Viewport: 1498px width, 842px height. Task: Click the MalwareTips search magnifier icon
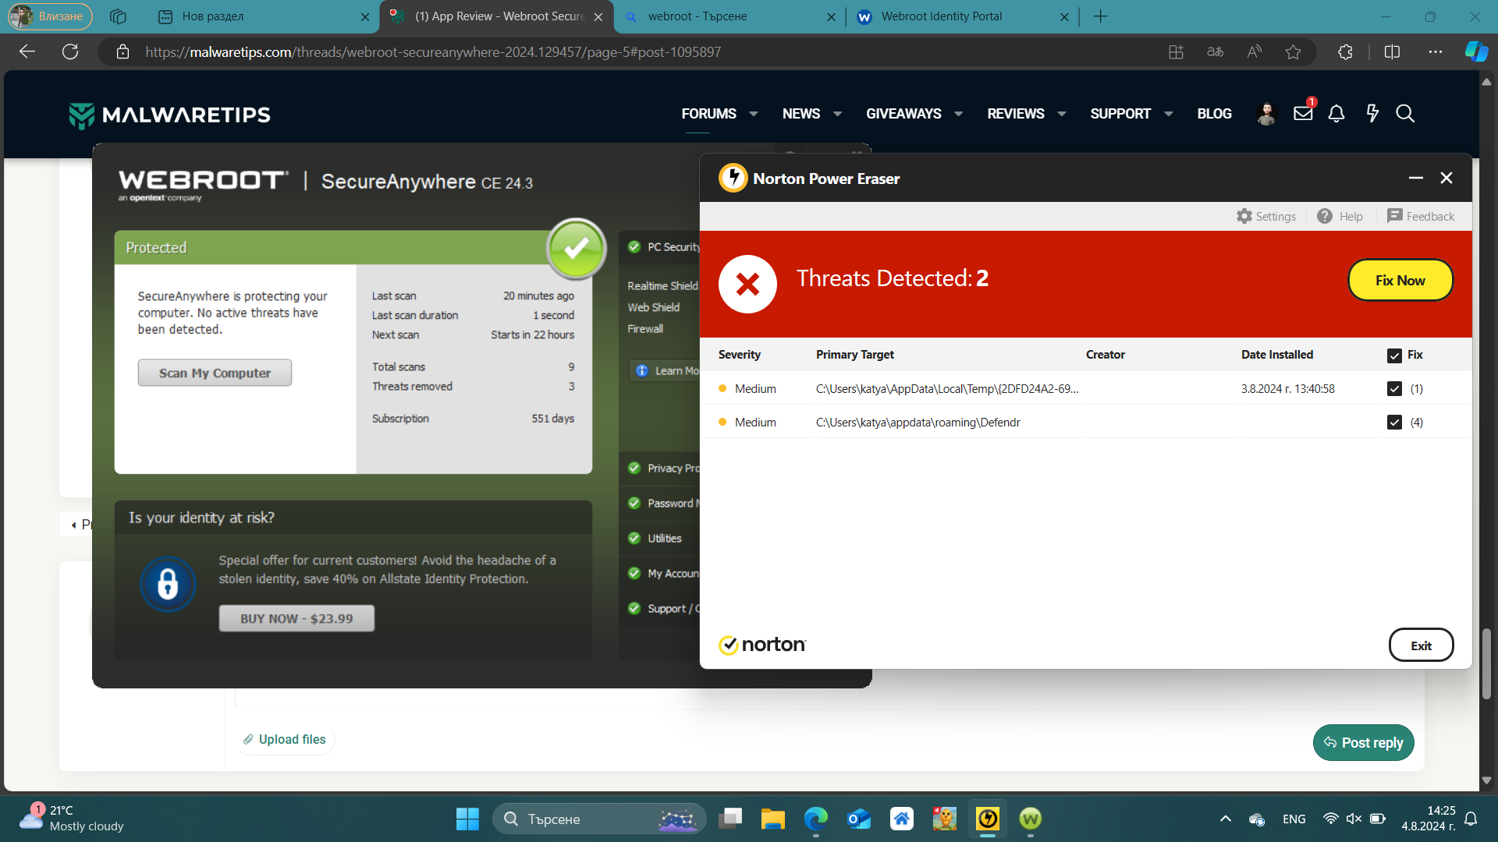pyautogui.click(x=1405, y=114)
